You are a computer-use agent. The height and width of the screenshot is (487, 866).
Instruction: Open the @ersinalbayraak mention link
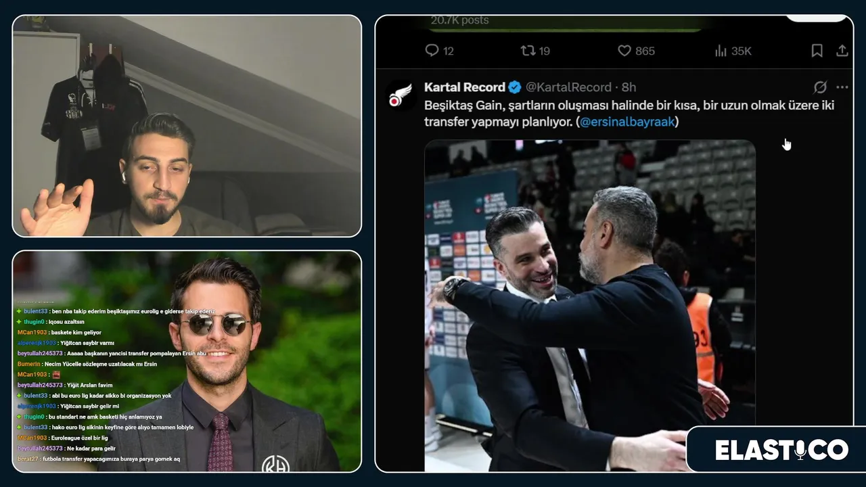coord(627,122)
